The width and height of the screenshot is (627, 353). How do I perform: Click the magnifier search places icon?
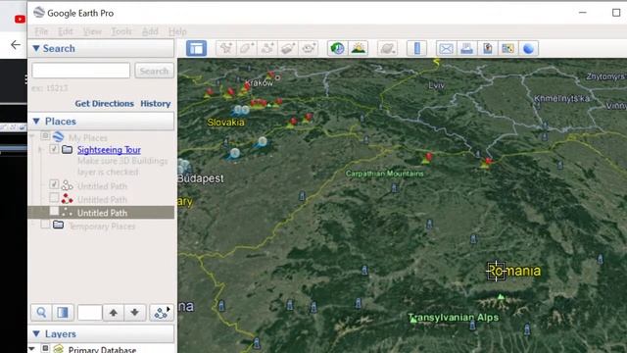tap(41, 312)
